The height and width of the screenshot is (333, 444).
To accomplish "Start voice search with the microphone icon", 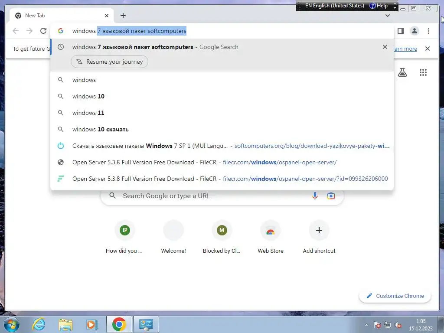I will click(315, 196).
